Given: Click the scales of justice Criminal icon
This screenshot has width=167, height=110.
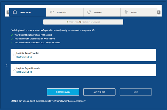Looking at the screenshot, I should coord(89,12).
